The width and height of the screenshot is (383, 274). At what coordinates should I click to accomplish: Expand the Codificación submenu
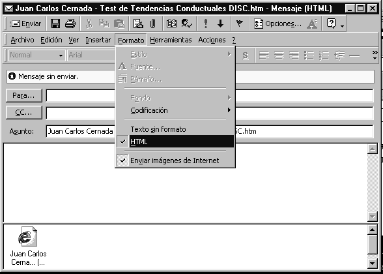click(x=175, y=110)
